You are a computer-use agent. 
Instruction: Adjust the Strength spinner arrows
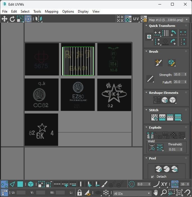click(185, 74)
